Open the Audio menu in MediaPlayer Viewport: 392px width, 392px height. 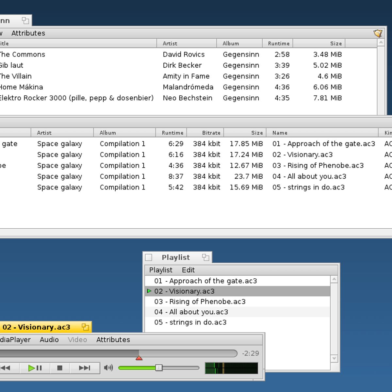(x=49, y=340)
